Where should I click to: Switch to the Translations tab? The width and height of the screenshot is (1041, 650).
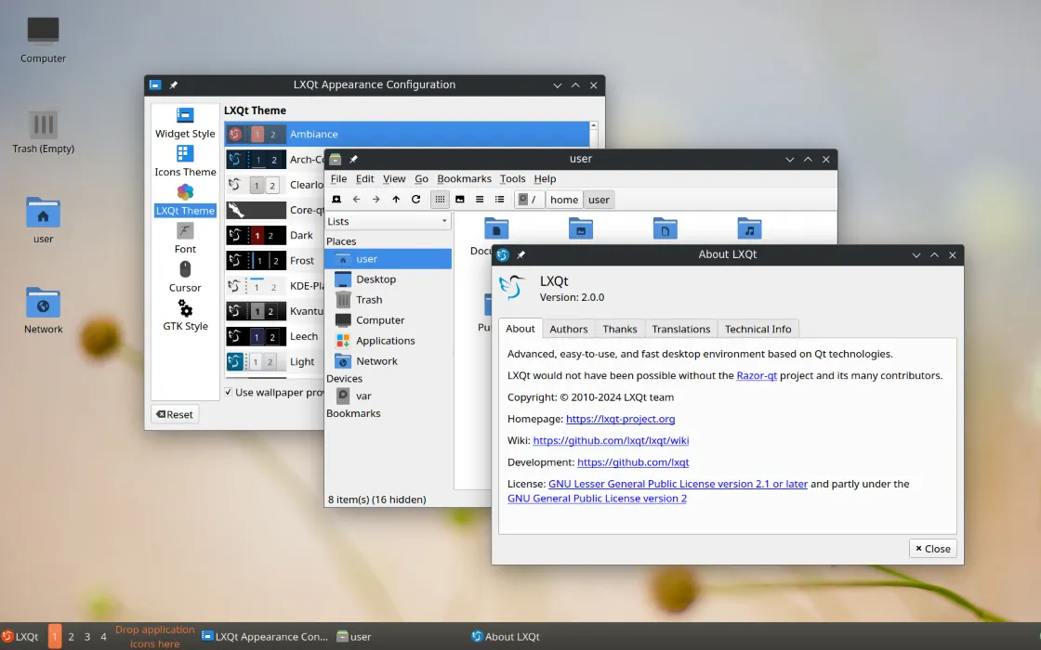click(x=680, y=329)
